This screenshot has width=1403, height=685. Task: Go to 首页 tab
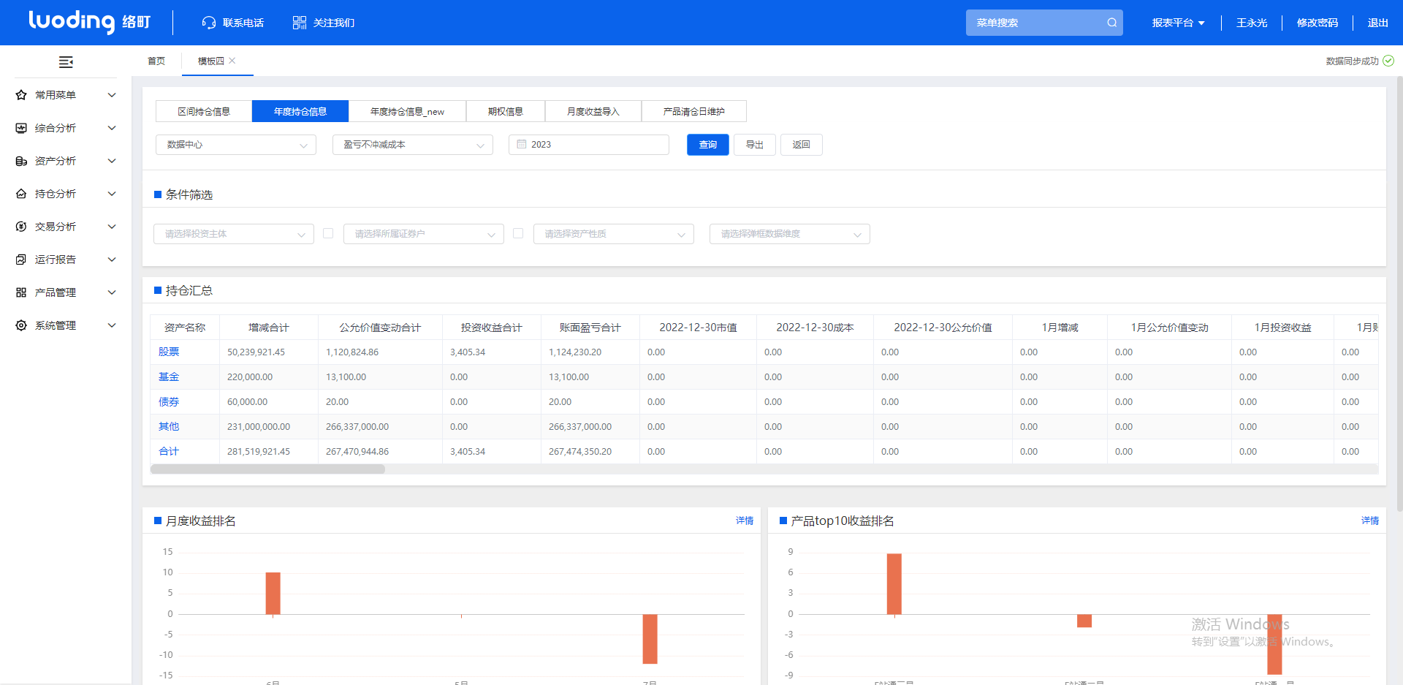(x=156, y=61)
